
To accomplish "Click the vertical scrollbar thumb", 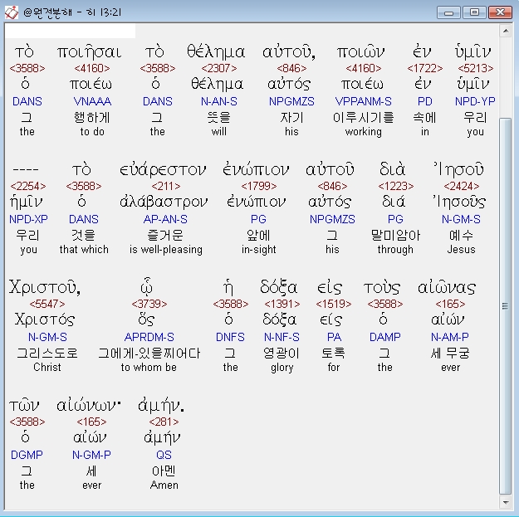I will click(x=506, y=306).
